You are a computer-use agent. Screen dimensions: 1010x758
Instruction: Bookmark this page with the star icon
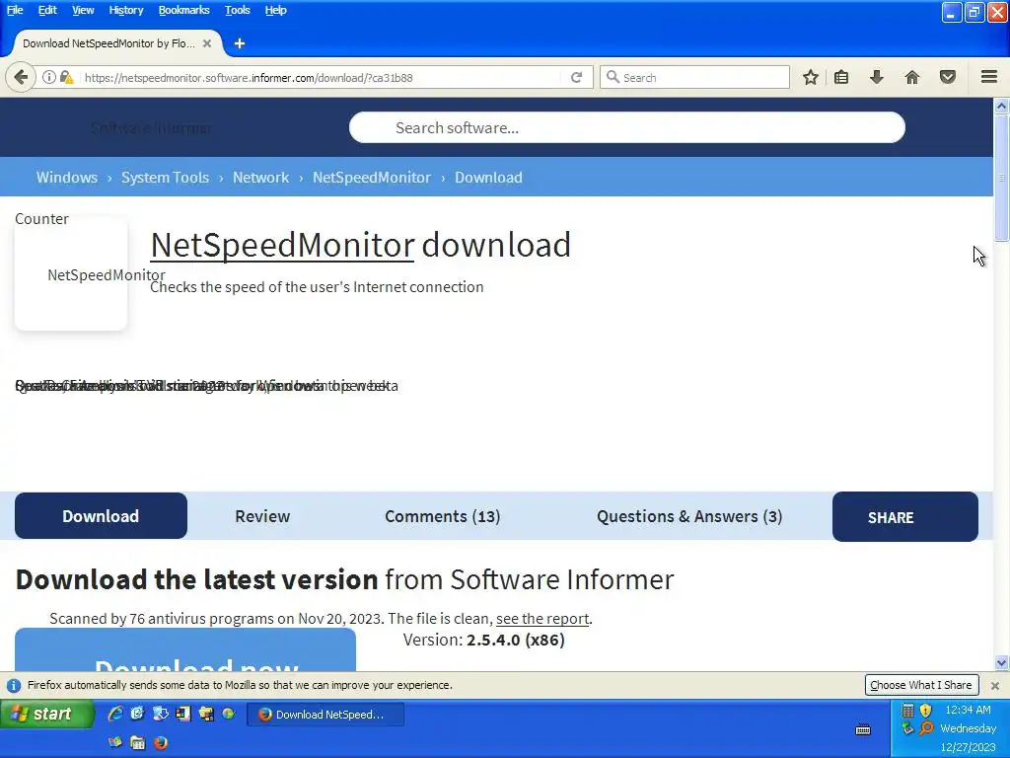[x=811, y=77]
